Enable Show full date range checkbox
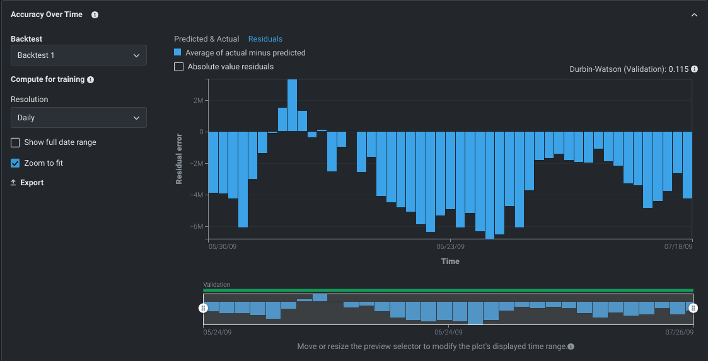 16,142
